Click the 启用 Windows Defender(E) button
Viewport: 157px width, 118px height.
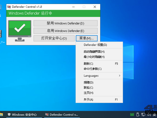tap(66, 31)
